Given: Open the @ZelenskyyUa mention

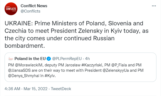Looking at the screenshot, I should 116,70.
